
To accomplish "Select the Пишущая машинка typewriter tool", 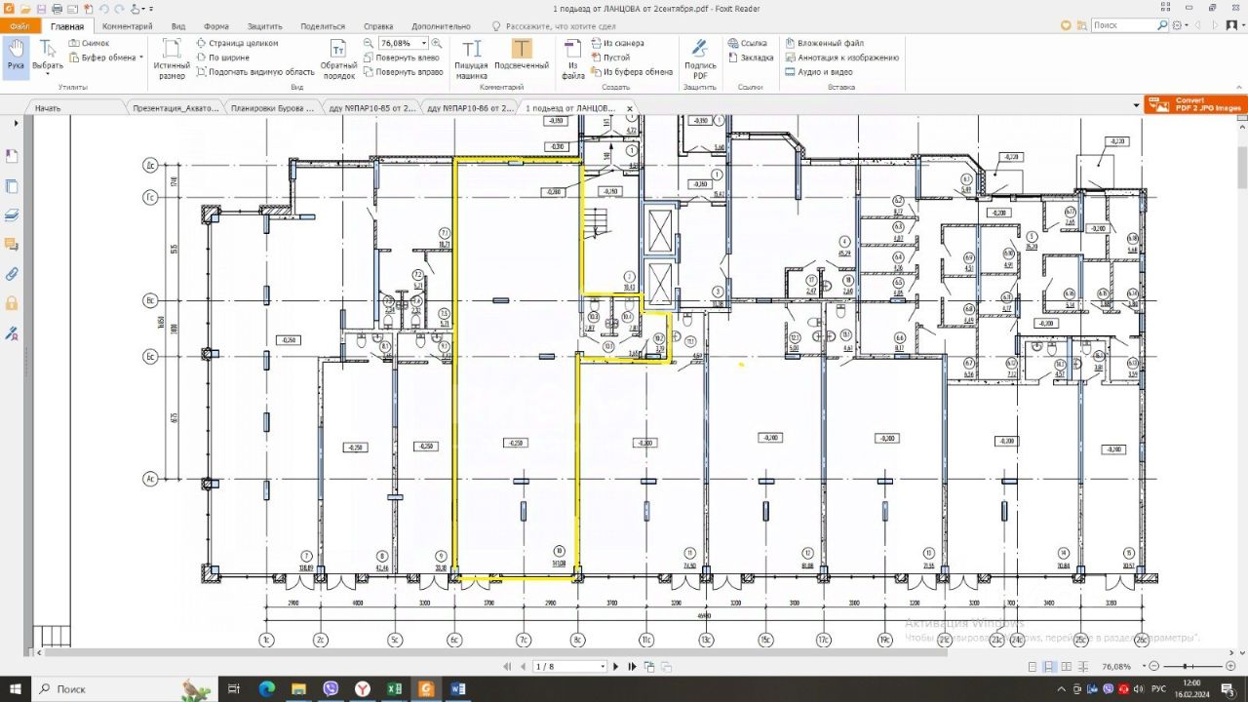I will pyautogui.click(x=471, y=58).
